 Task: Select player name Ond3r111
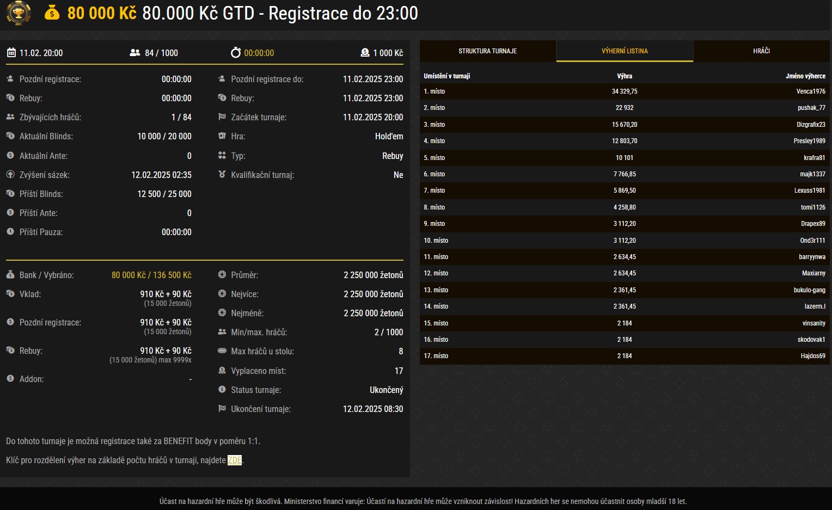tap(813, 241)
